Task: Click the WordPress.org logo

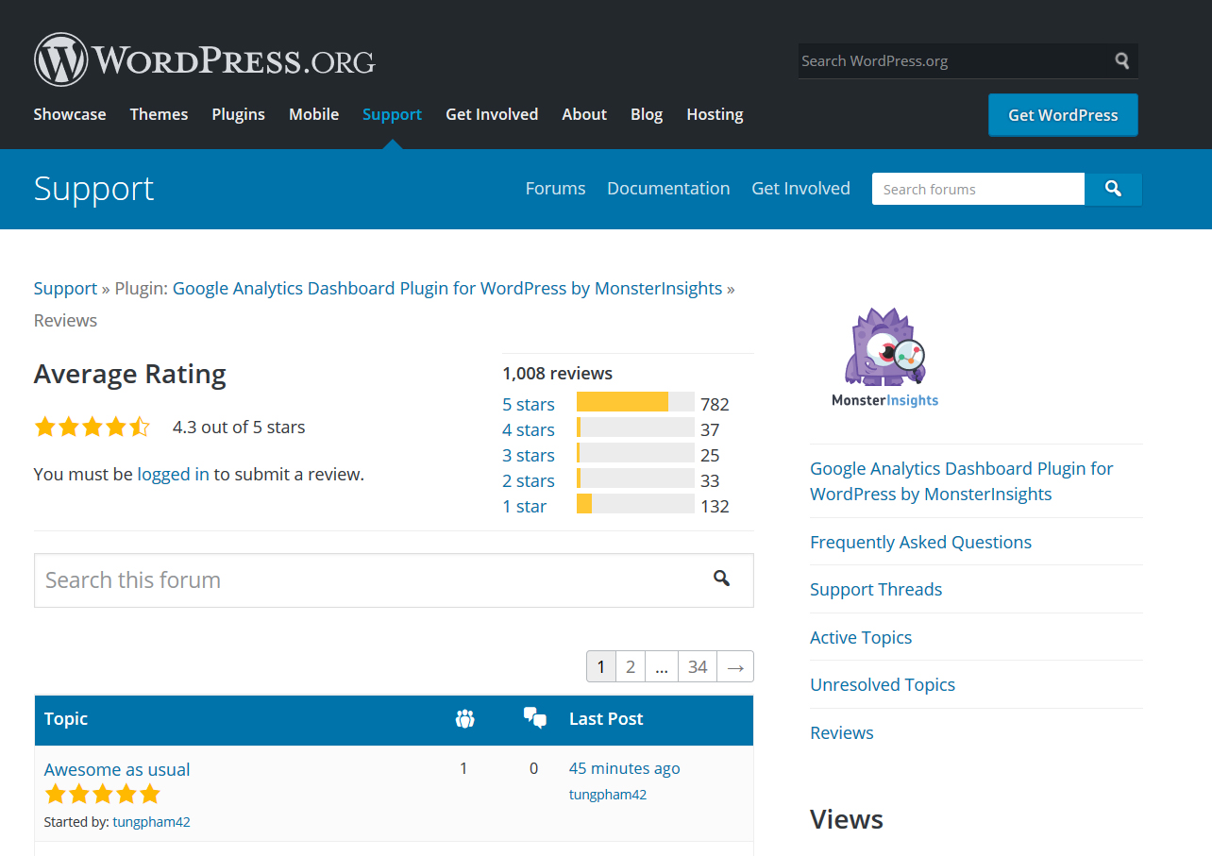Action: click(205, 60)
